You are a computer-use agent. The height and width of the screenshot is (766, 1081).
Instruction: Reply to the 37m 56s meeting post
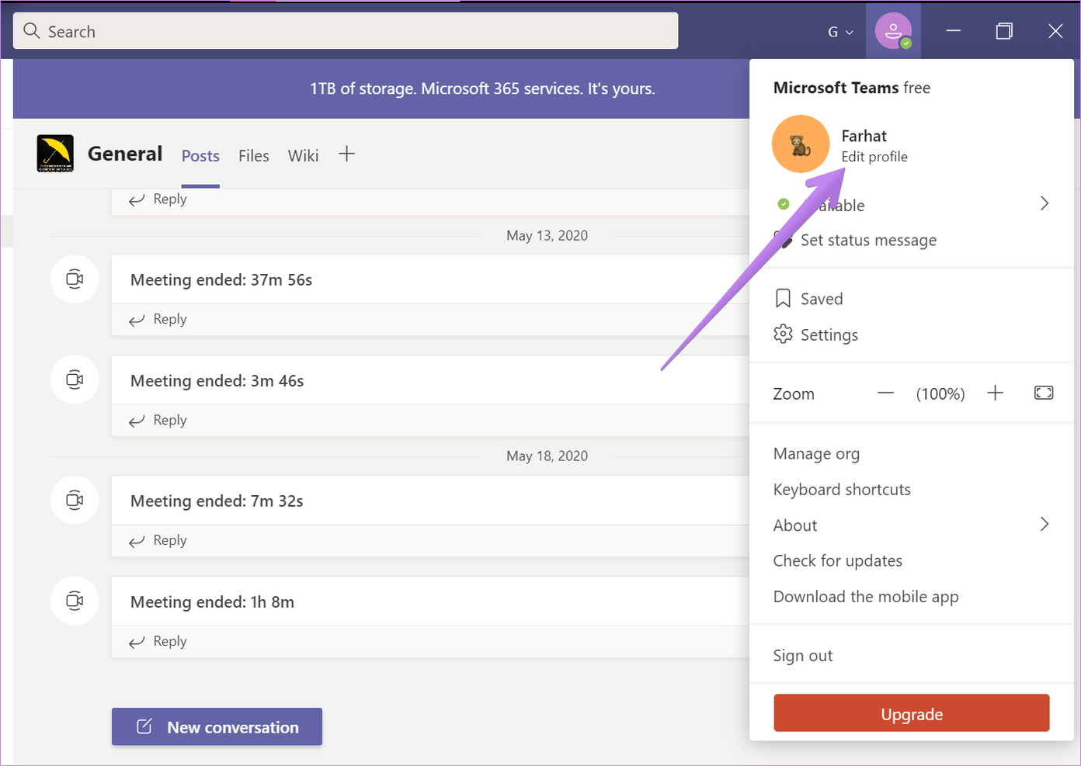click(x=158, y=319)
